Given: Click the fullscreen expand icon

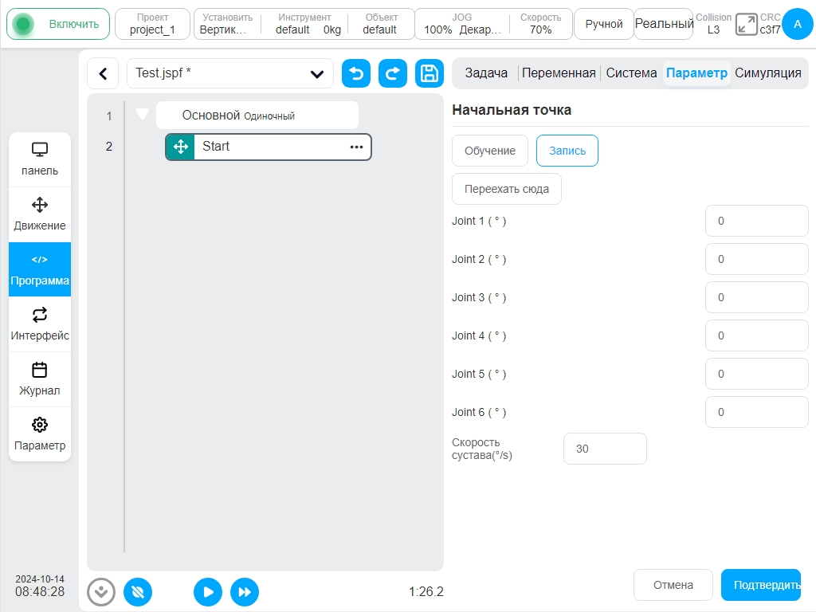Looking at the screenshot, I should tap(746, 25).
